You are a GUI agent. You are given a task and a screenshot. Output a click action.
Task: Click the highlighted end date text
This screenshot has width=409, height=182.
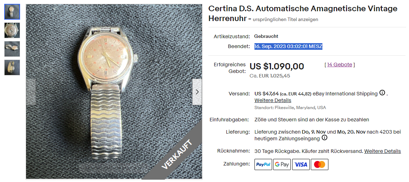289,47
